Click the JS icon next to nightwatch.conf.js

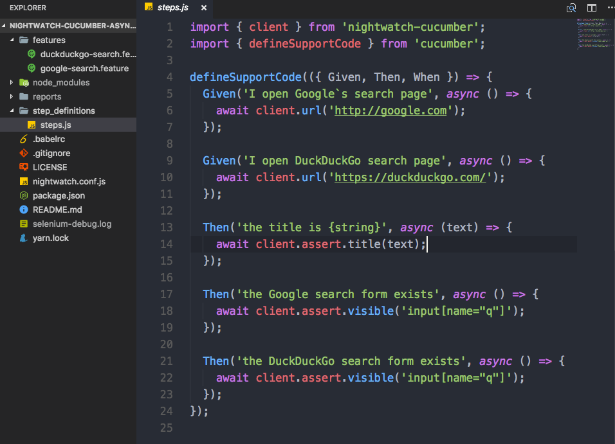[x=24, y=181]
